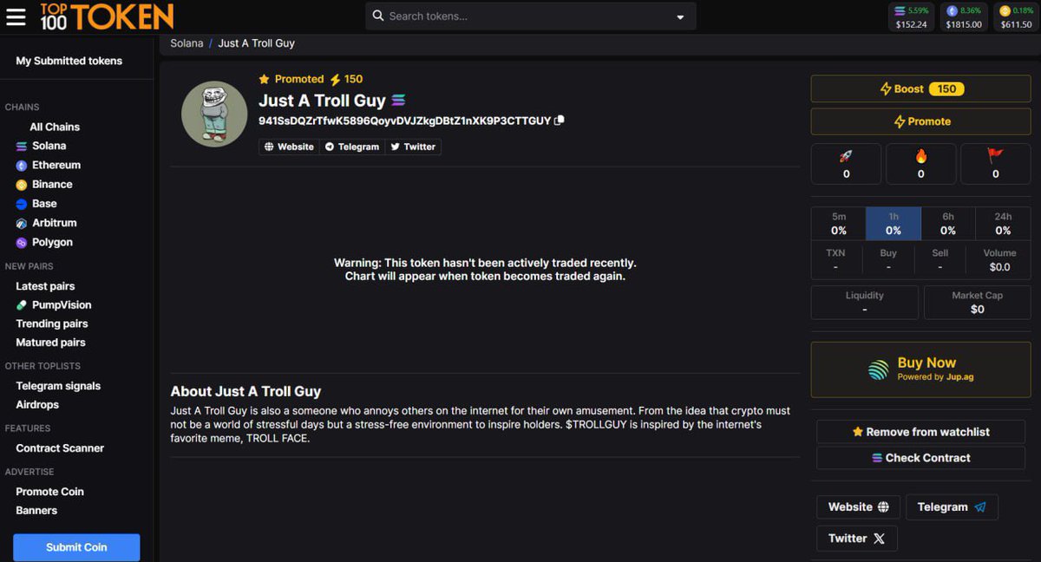Select Ethereum chain in sidebar

pos(49,165)
